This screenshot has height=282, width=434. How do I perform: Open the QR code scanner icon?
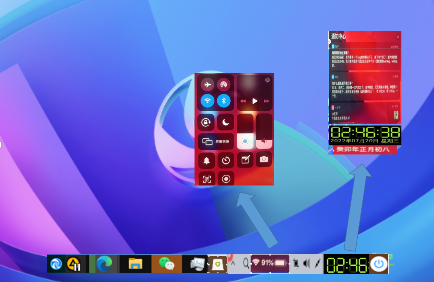click(x=207, y=179)
